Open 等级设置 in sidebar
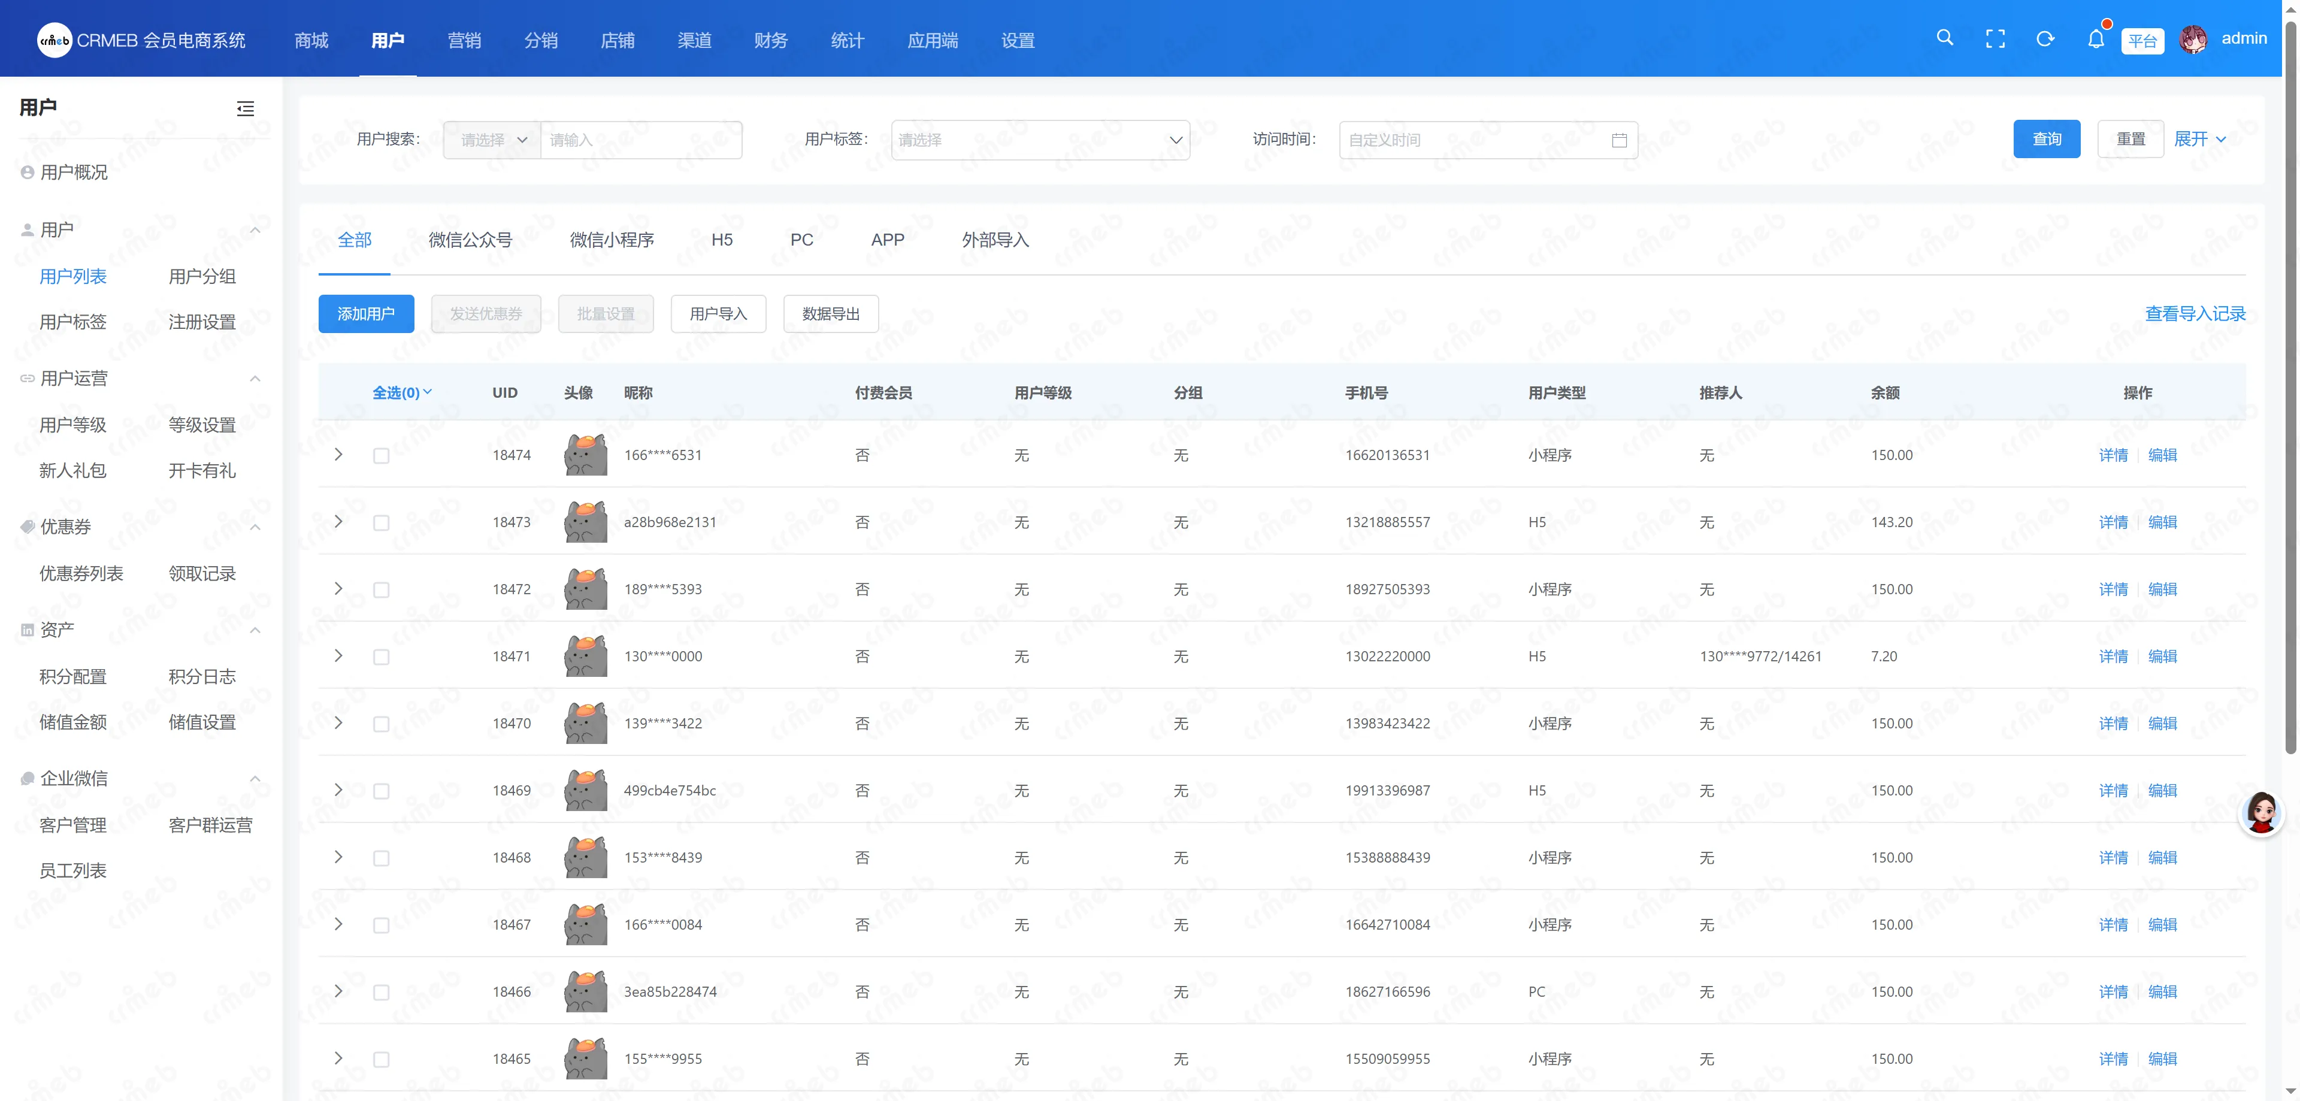2300x1101 pixels. (202, 425)
